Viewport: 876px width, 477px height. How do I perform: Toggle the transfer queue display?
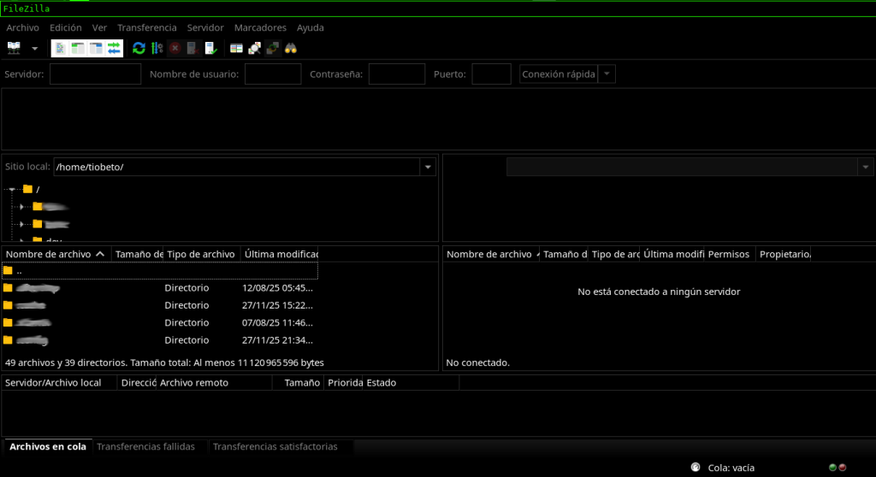click(x=114, y=49)
